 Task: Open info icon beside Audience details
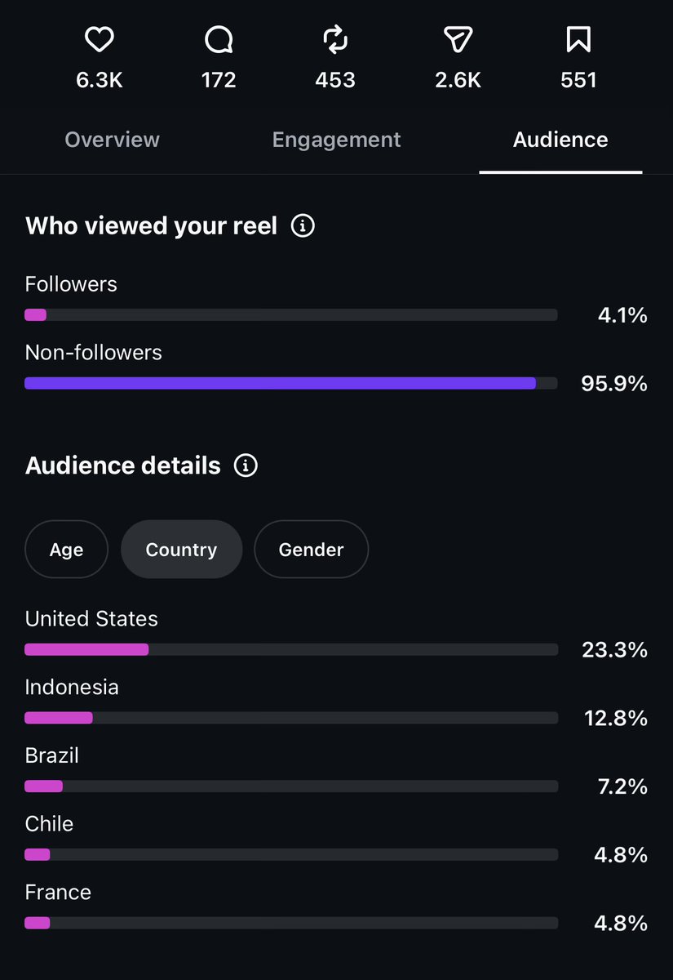click(246, 465)
